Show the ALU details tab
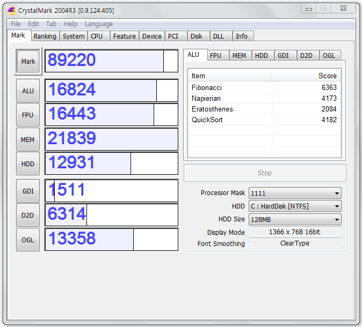Image resolution: width=362 pixels, height=327 pixels. [196, 55]
